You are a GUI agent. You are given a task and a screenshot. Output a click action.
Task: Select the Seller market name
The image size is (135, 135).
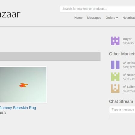(x=131, y=87)
